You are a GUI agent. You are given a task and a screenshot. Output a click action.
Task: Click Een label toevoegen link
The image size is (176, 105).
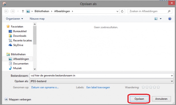[x=98, y=87]
